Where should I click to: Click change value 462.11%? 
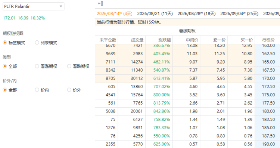[162, 62]
